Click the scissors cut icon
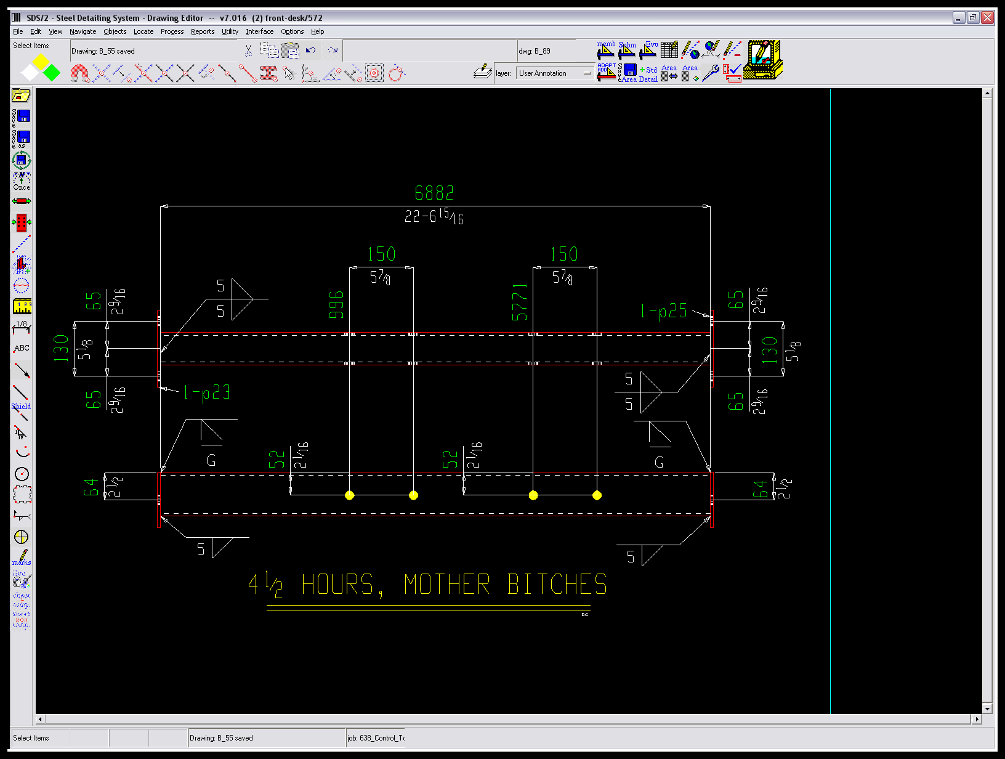This screenshot has width=1005, height=759. pyautogui.click(x=248, y=51)
